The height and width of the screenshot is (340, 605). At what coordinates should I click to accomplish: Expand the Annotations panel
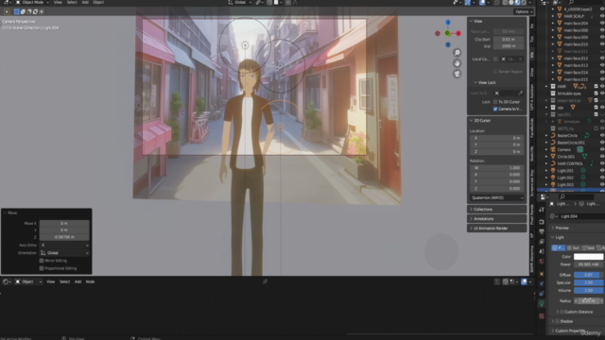tap(496, 219)
